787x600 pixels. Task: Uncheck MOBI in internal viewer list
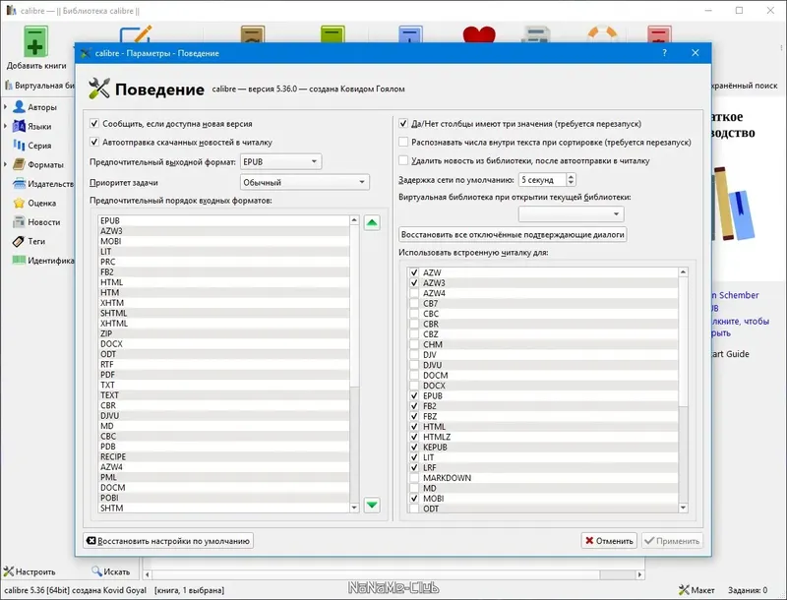coord(414,498)
